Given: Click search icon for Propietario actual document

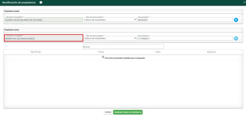Looking at the screenshot, I should point(236,20).
